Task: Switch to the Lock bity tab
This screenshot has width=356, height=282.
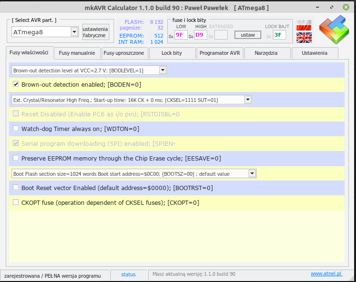Action: point(172,53)
